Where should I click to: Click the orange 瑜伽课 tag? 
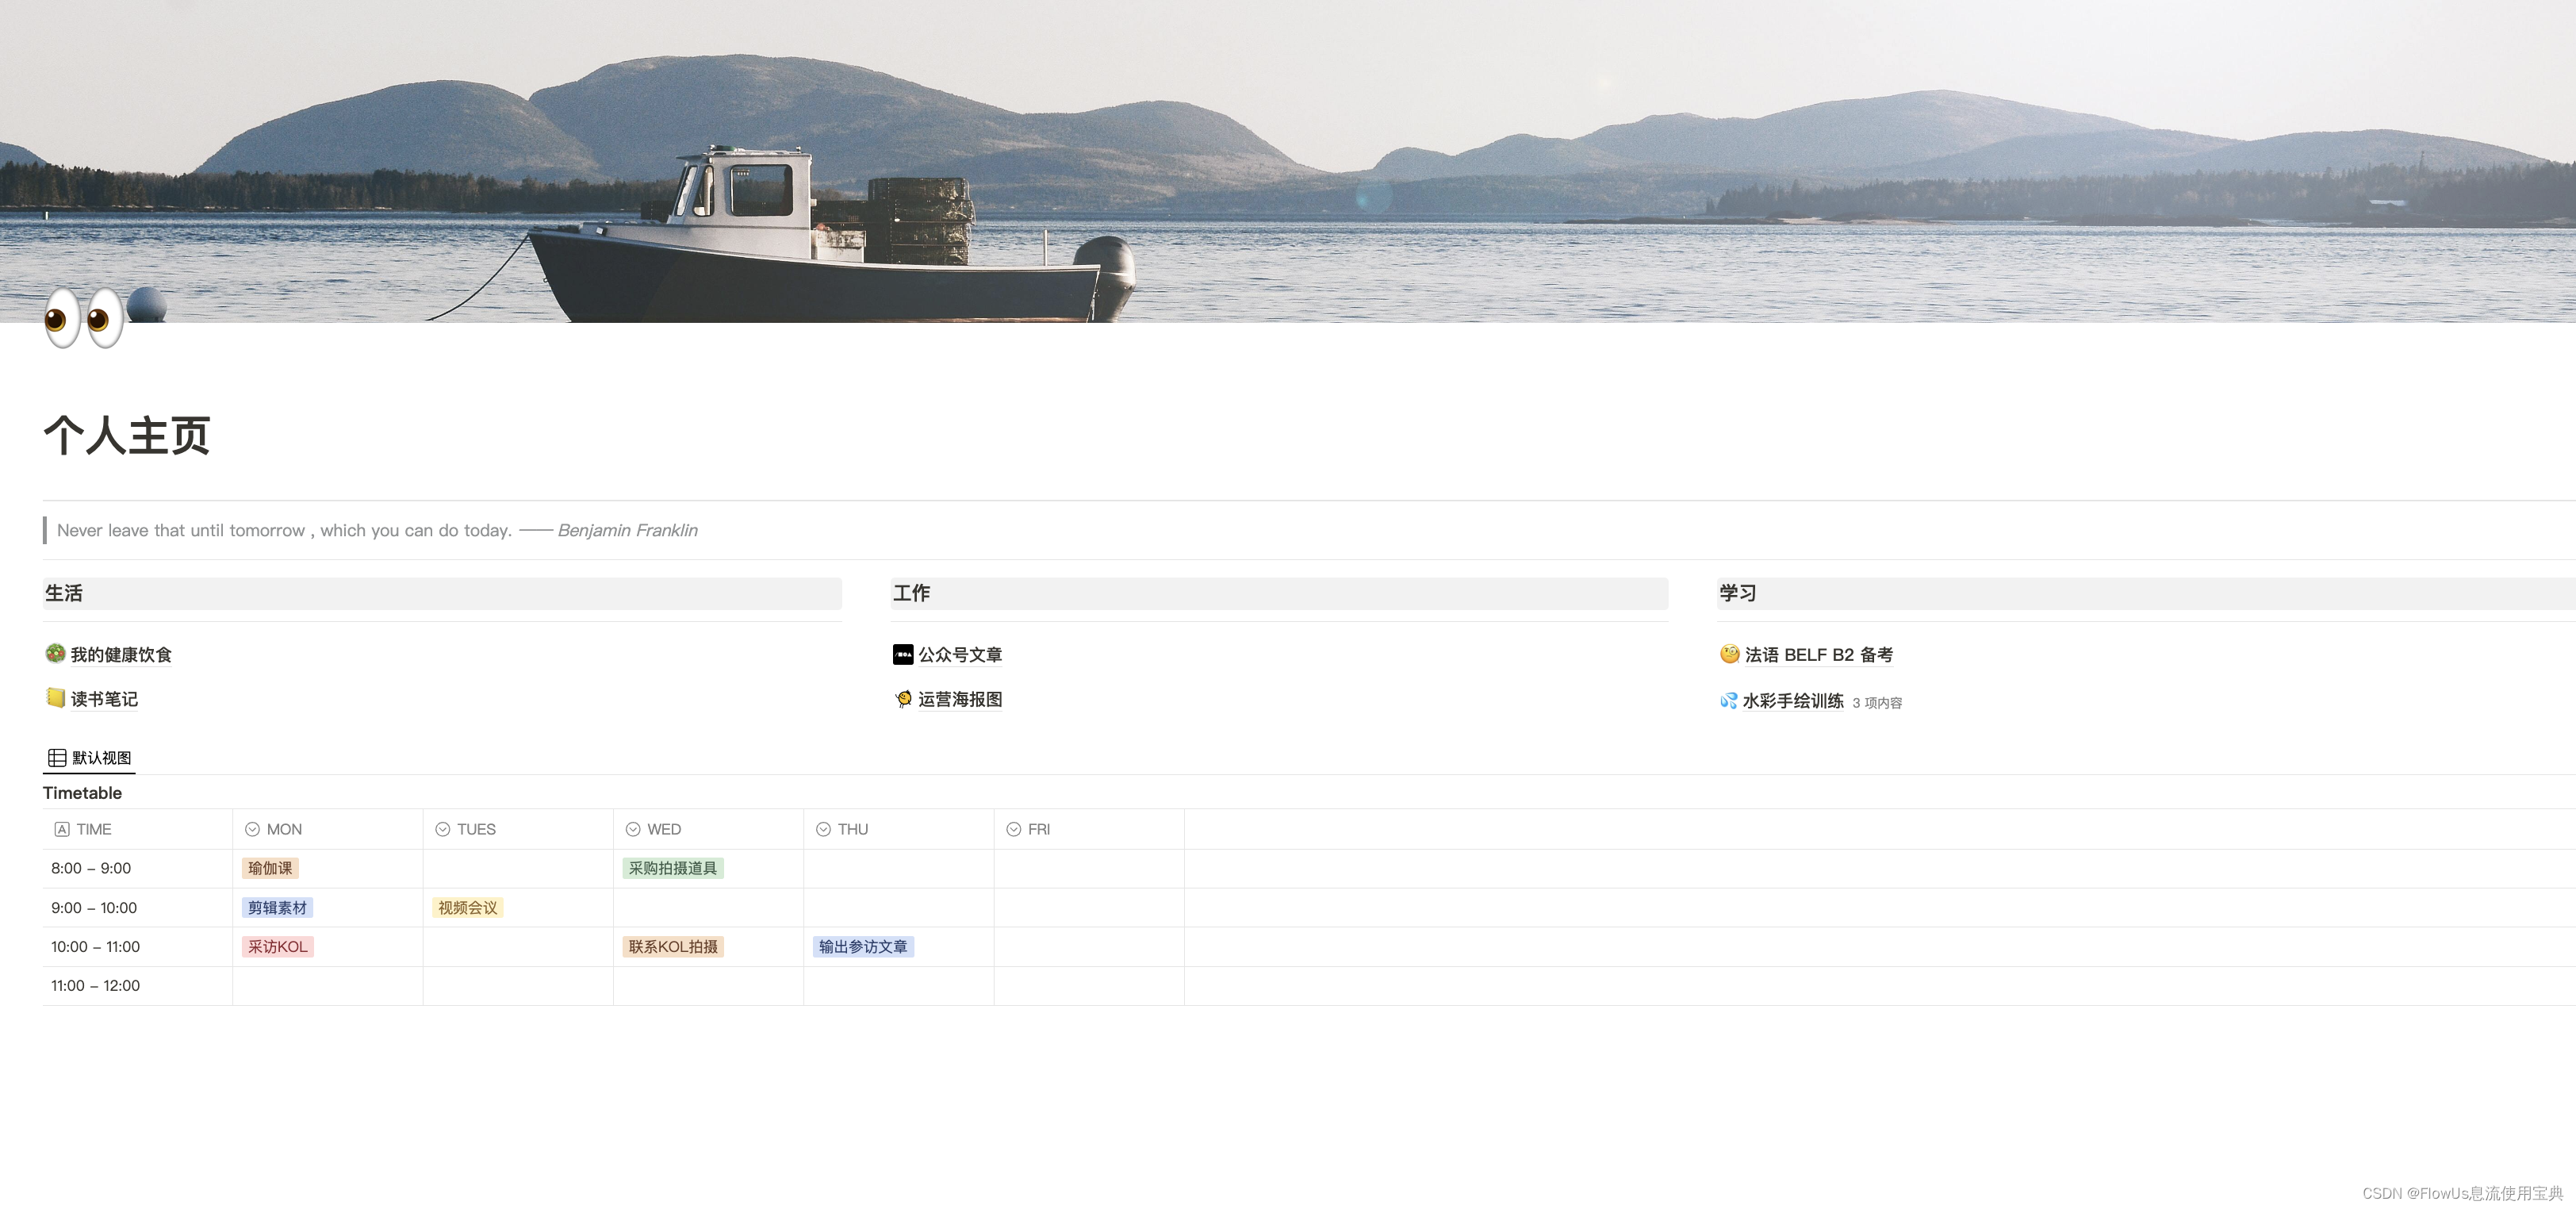point(270,868)
